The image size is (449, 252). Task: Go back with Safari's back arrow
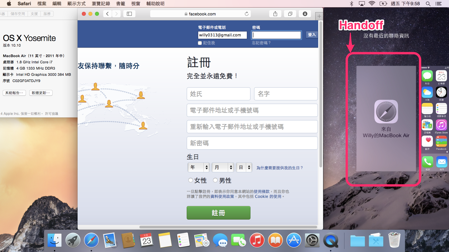coord(107,14)
